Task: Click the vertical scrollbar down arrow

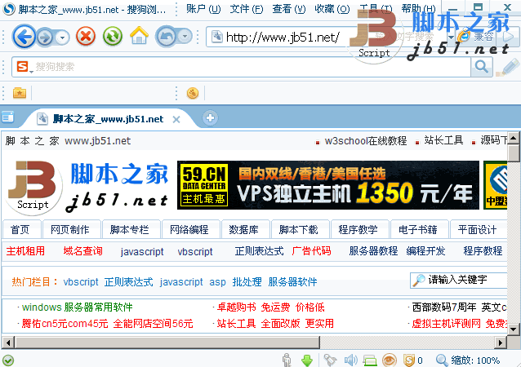Action: click(x=513, y=329)
